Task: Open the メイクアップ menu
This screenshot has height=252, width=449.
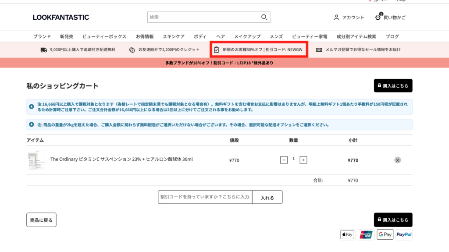Action: pos(247,36)
